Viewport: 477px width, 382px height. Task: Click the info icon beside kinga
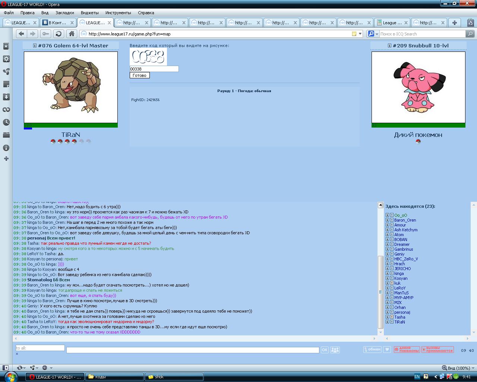[387, 273]
